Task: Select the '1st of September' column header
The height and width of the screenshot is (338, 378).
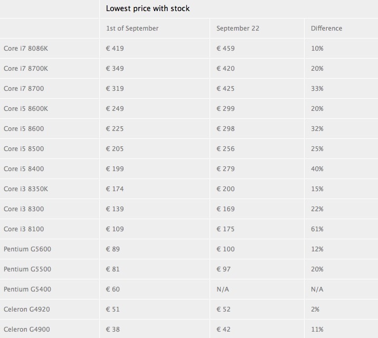Action: (133, 29)
